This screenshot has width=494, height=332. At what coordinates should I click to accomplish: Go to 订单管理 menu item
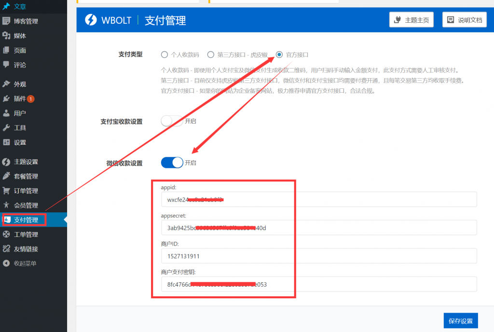click(26, 191)
